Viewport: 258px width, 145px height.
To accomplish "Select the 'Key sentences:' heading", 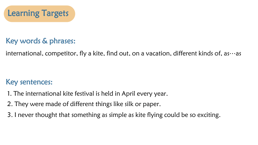I will click(29, 82).
